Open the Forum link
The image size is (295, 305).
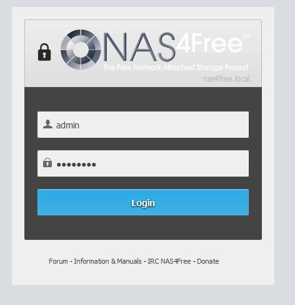pos(58,261)
